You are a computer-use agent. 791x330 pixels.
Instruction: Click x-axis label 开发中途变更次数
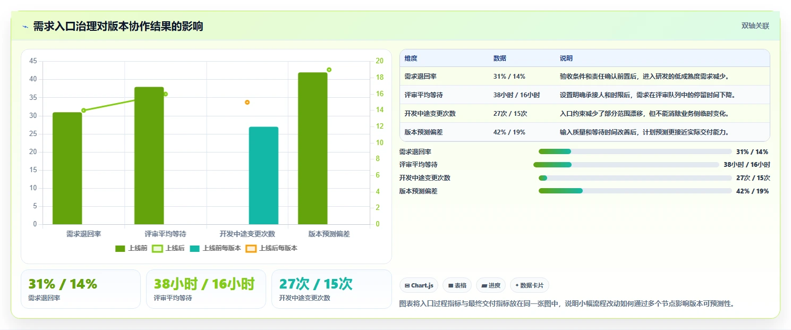pyautogui.click(x=248, y=234)
